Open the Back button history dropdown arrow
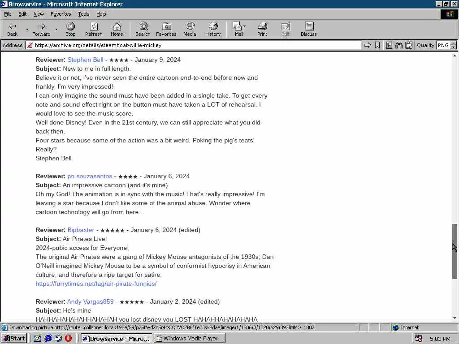459x344 pixels. point(27,29)
